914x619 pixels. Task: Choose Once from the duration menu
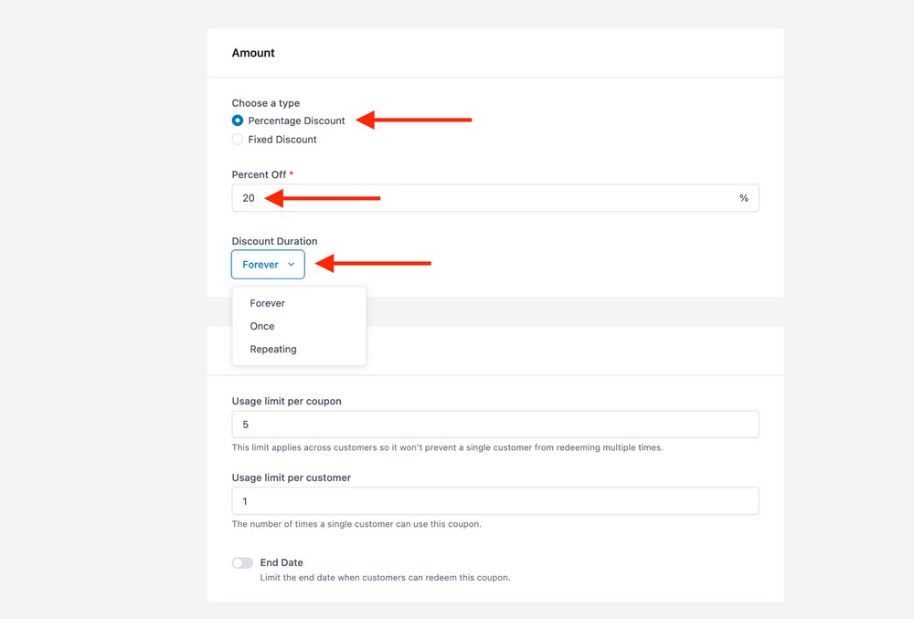point(262,326)
